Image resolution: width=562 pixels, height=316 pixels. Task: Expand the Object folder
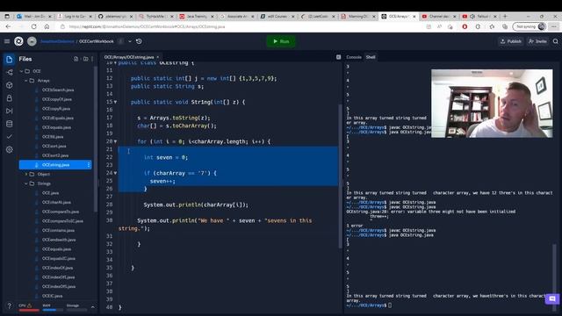point(26,174)
